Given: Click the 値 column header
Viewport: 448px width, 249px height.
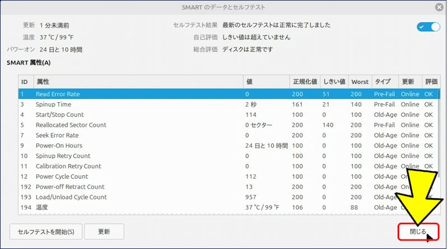Looking at the screenshot, I should pyautogui.click(x=265, y=82).
